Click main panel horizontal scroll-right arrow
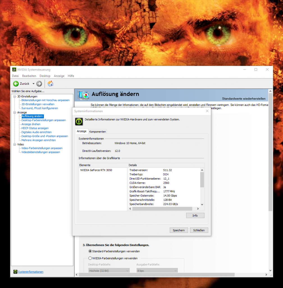The width and height of the screenshot is (283, 288). pyautogui.click(x=266, y=274)
